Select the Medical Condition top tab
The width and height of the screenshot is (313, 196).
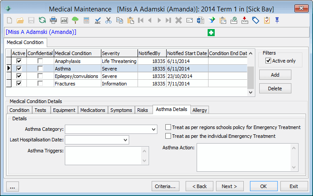tap(25, 42)
